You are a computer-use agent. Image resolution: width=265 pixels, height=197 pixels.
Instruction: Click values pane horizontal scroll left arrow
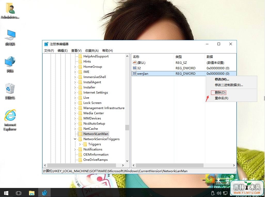(x=134, y=165)
